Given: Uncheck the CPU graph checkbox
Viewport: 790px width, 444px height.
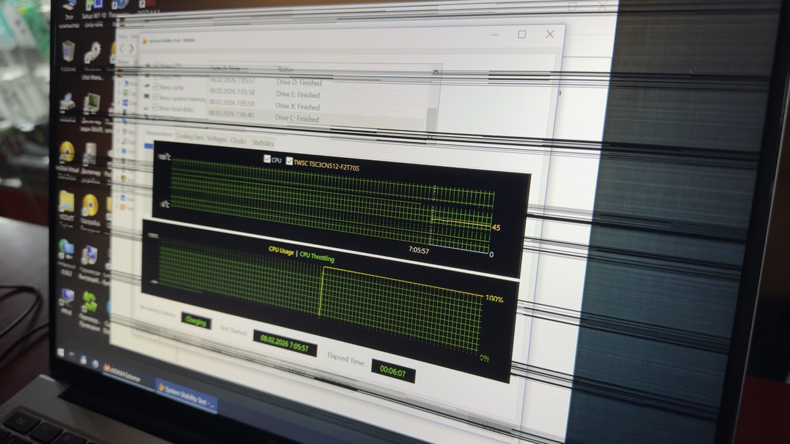Looking at the screenshot, I should [x=267, y=160].
